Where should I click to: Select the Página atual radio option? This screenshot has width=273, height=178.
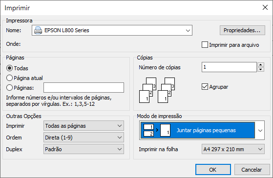click(x=9, y=78)
